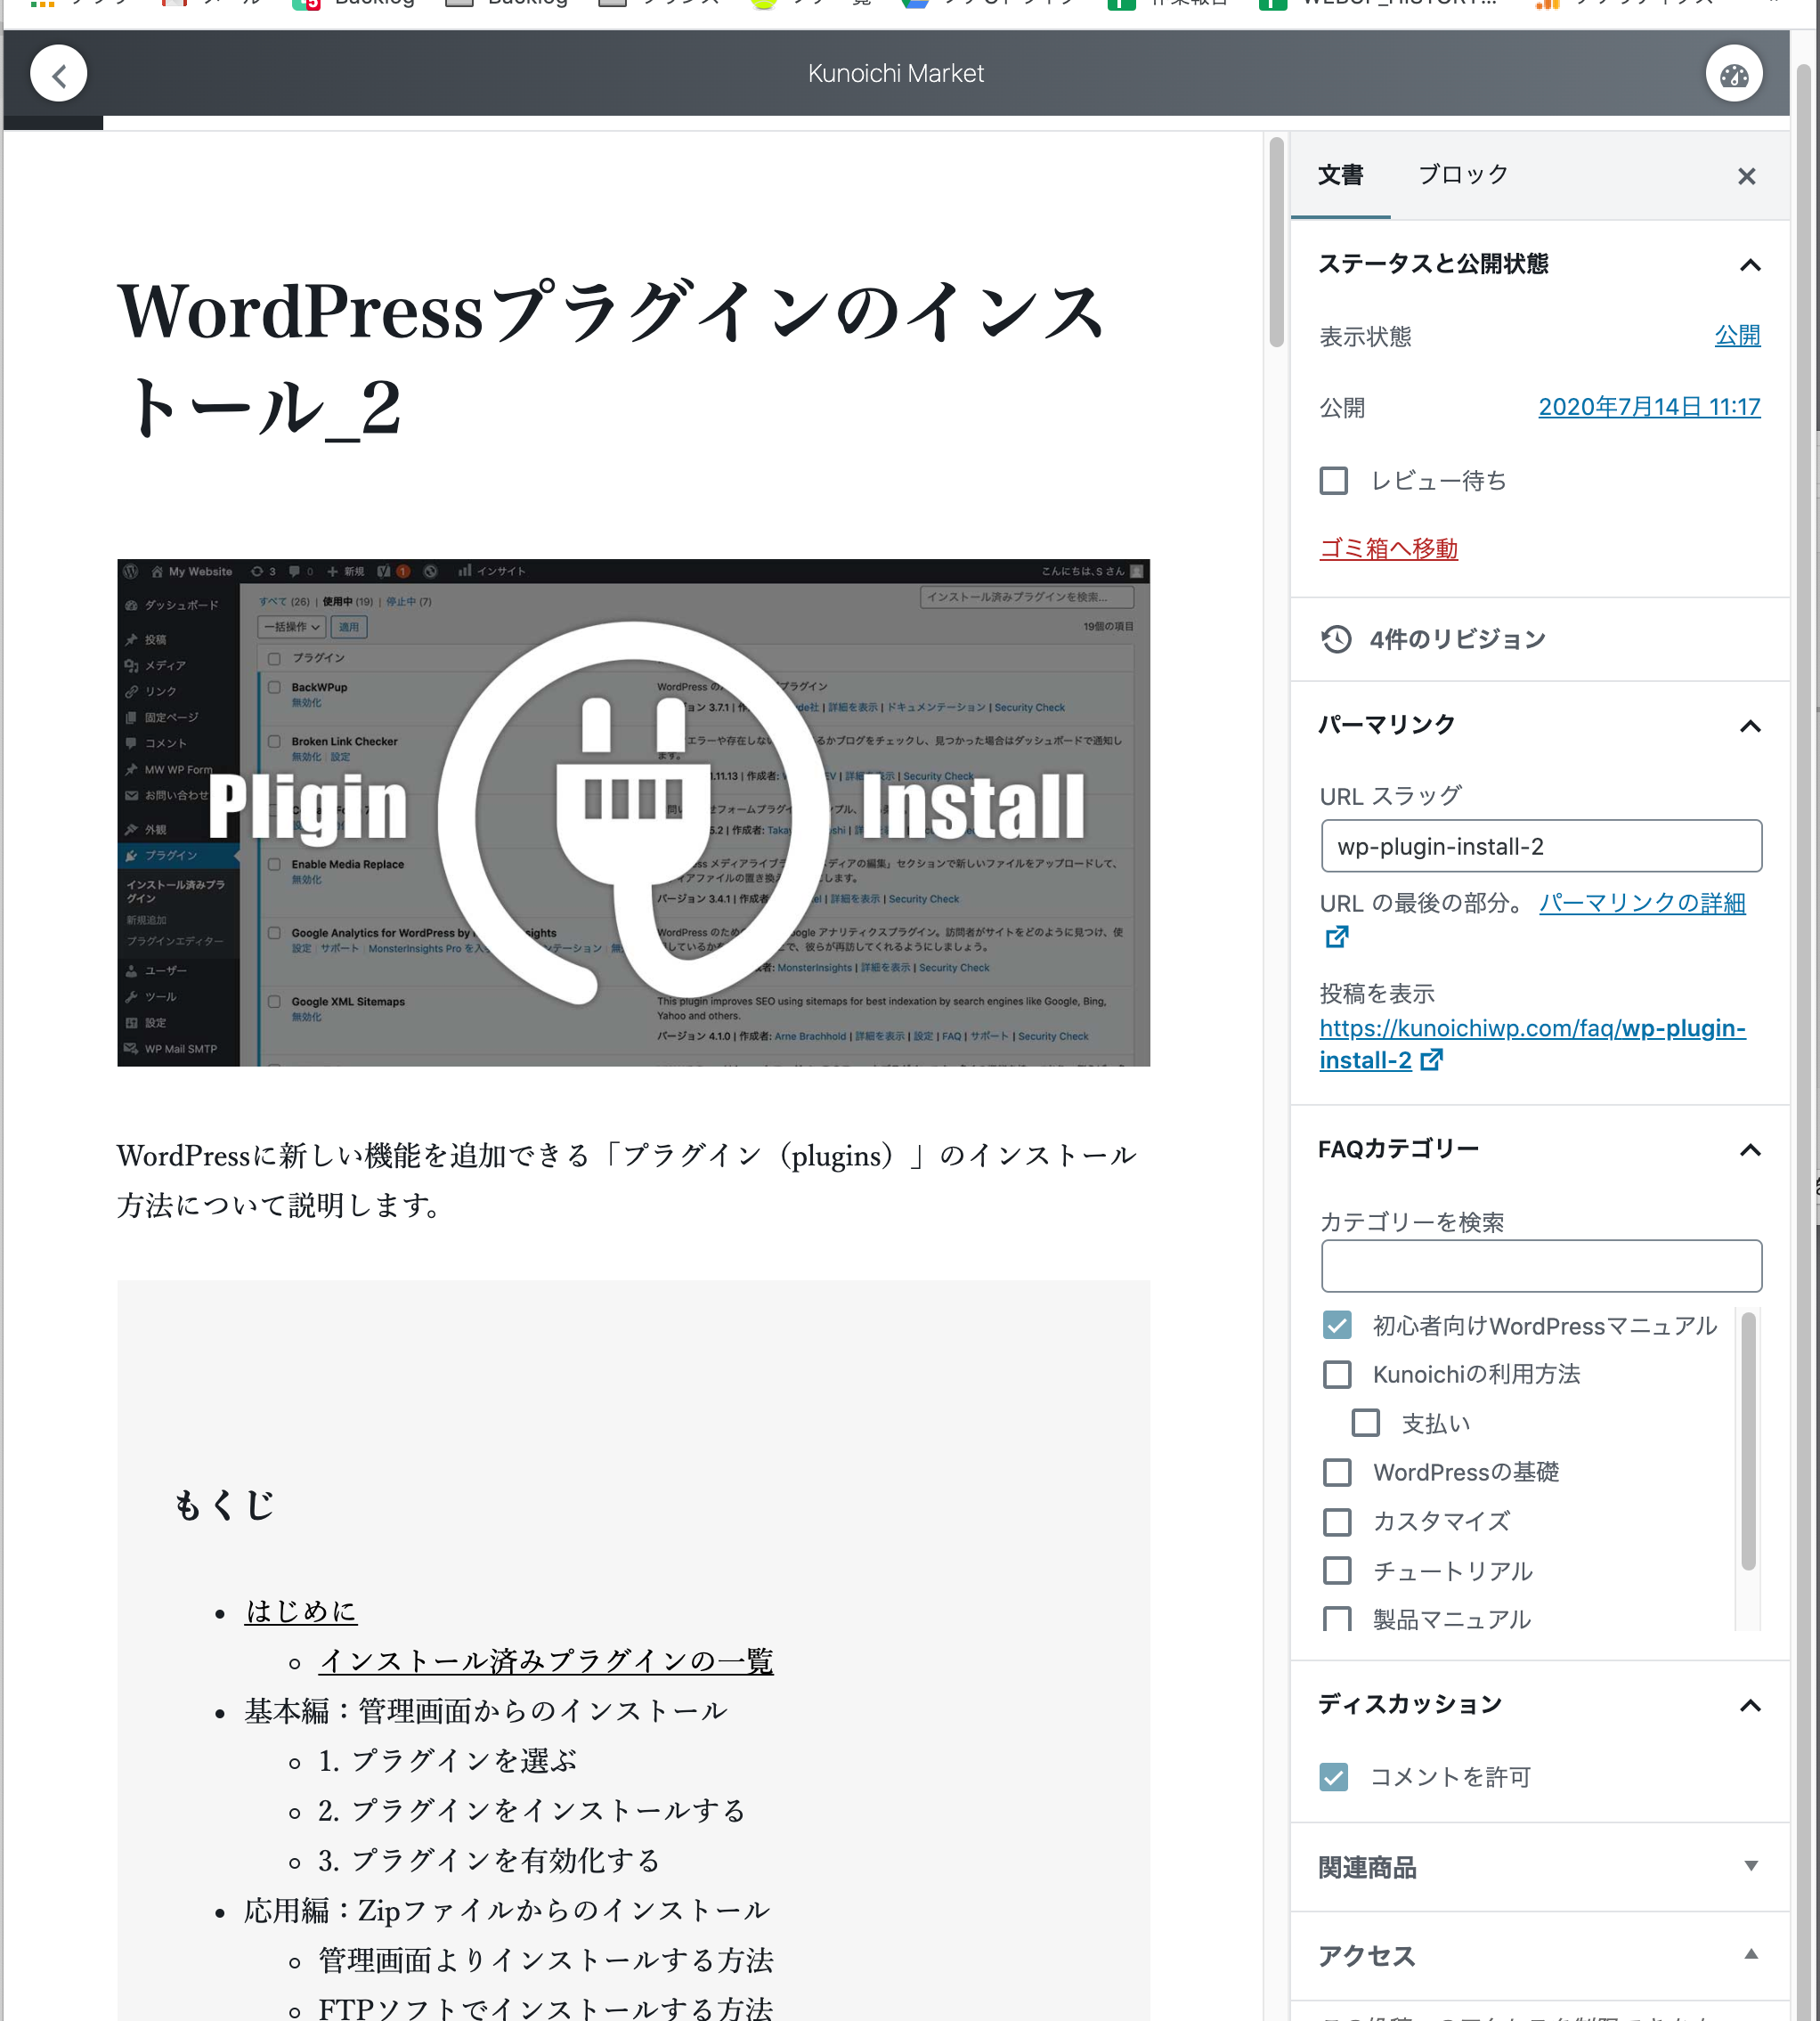Click the カテゴリーを検索 search field
This screenshot has width=1820, height=2021.
pyautogui.click(x=1541, y=1266)
